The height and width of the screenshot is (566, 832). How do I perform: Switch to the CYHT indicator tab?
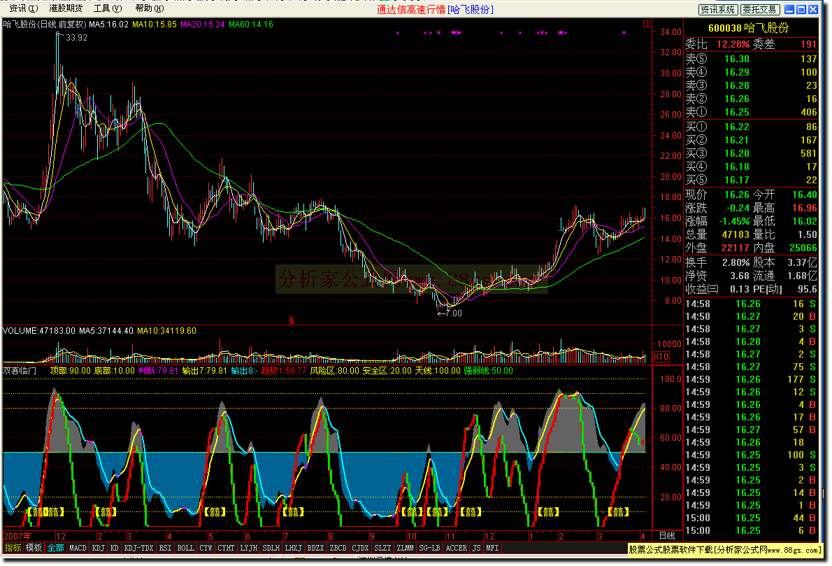226,548
